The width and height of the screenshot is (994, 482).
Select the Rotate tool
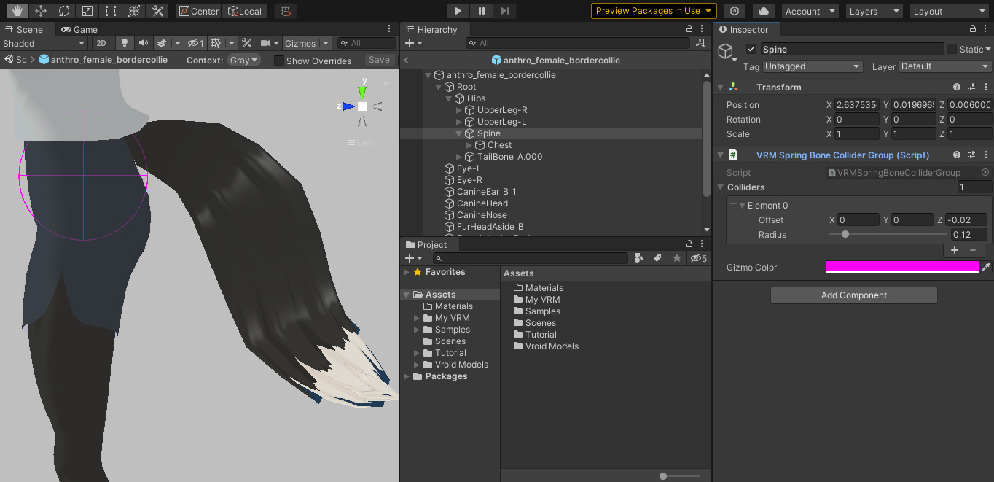tap(64, 10)
